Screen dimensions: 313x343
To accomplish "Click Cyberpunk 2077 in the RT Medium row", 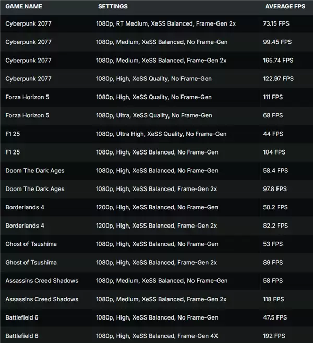I will coord(28,23).
